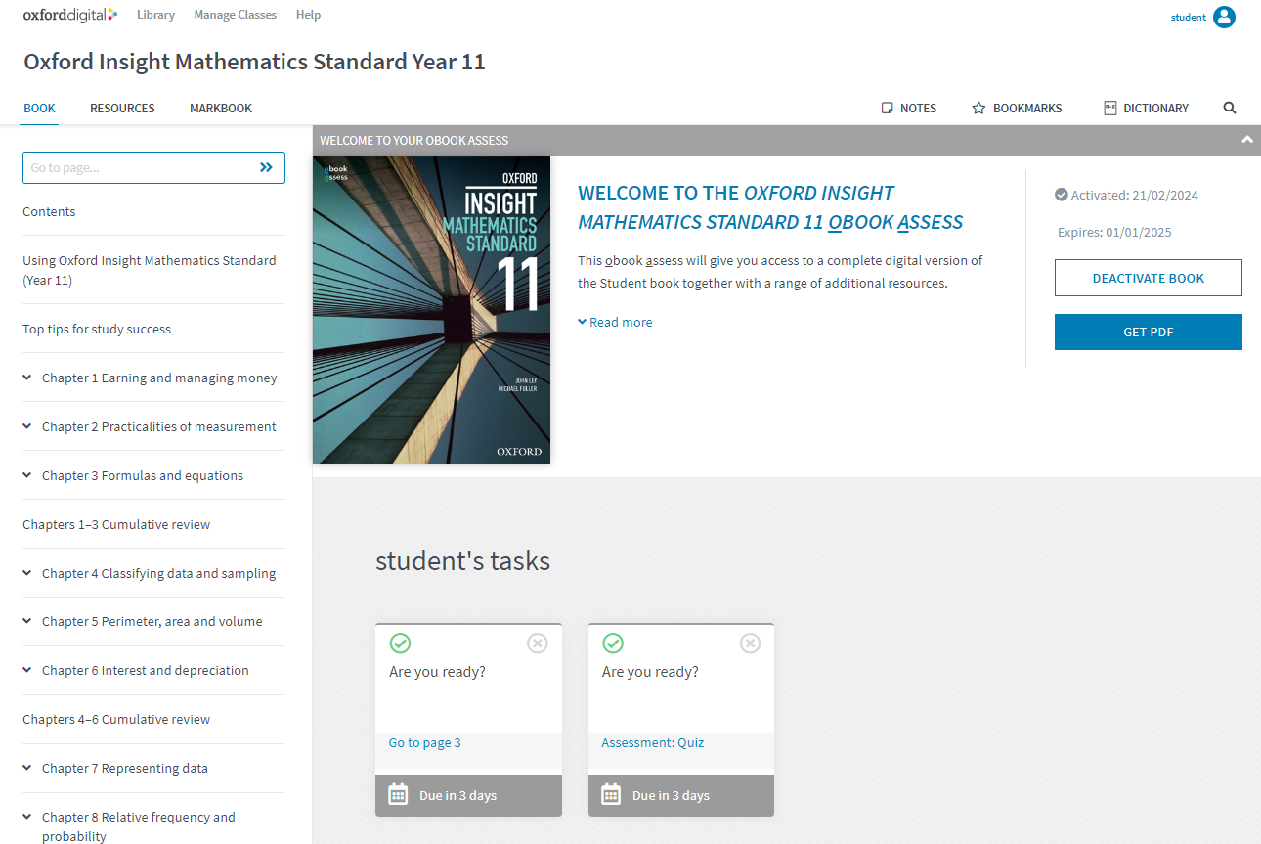Expand the Read more link
Viewport: 1261px width, 844px height.
(615, 322)
